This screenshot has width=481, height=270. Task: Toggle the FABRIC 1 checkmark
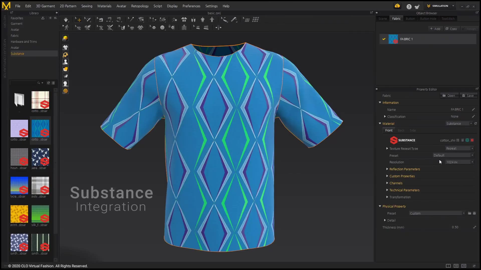pyautogui.click(x=384, y=39)
